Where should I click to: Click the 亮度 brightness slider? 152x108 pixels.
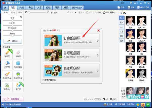[x=12, y=20]
